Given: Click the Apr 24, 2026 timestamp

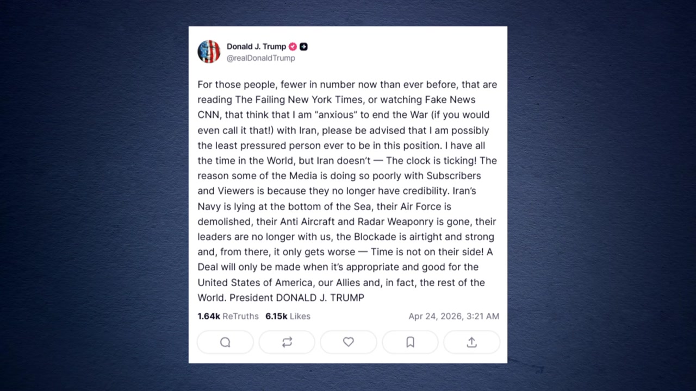Looking at the screenshot, I should tap(453, 316).
